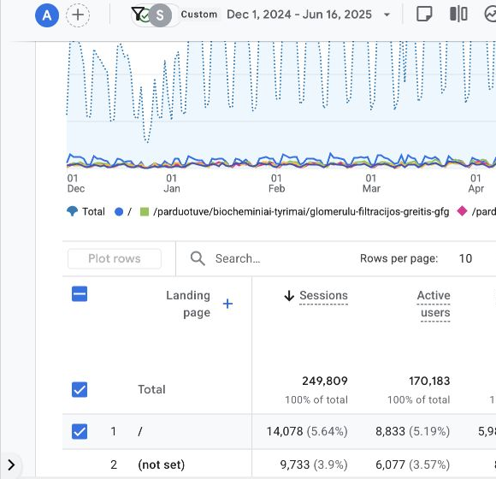
Task: Add a secondary dimension with plus icon
Action: coord(227,304)
